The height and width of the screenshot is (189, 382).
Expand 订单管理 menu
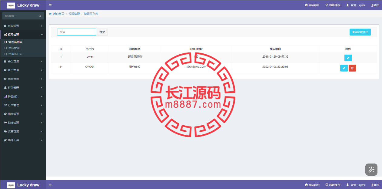click(x=23, y=105)
